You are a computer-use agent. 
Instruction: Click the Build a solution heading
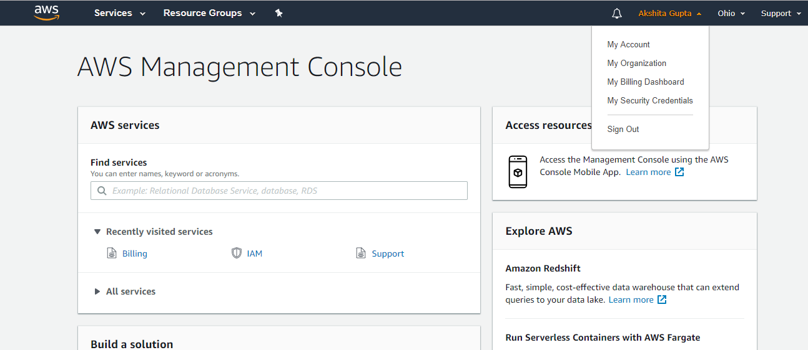coord(132,344)
